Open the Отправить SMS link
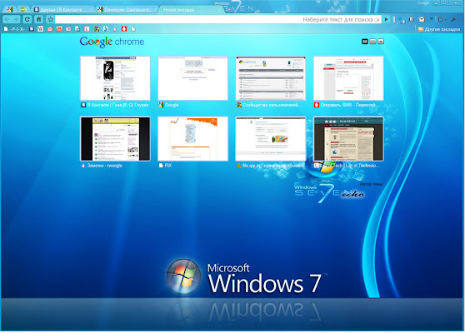Viewport: 465px width, 333px height. pyautogui.click(x=347, y=105)
